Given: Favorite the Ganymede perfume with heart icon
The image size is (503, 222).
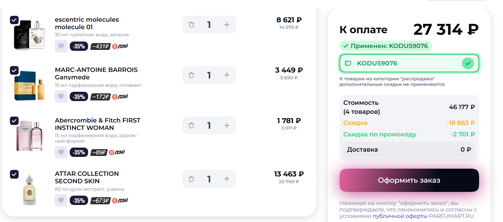Looking at the screenshot, I should [x=61, y=96].
